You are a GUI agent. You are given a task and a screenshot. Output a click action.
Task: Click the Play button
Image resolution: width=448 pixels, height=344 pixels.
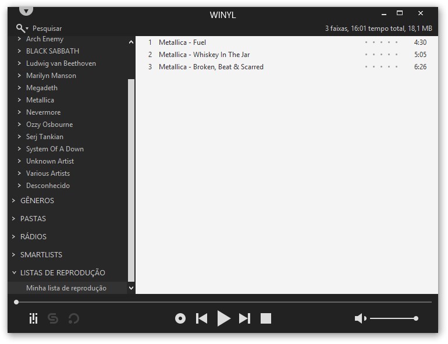tap(224, 318)
